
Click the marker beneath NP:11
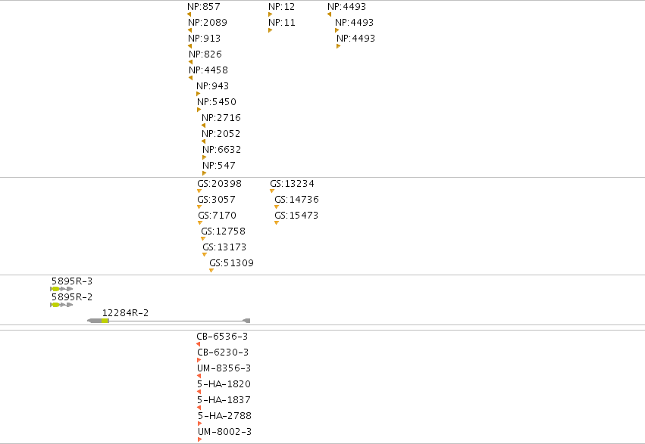[271, 30]
